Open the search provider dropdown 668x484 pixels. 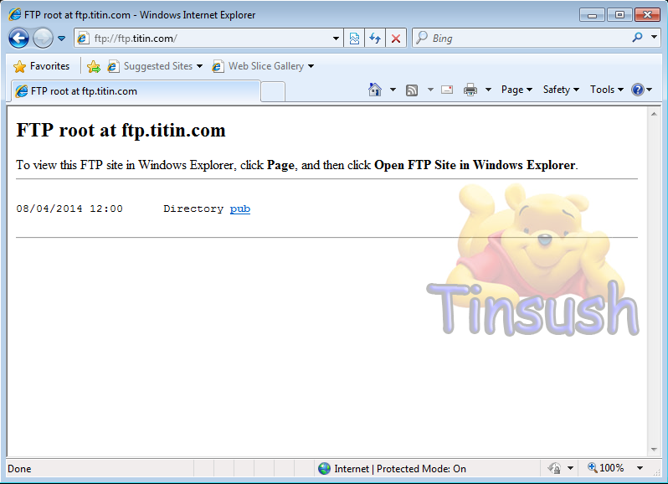654,38
